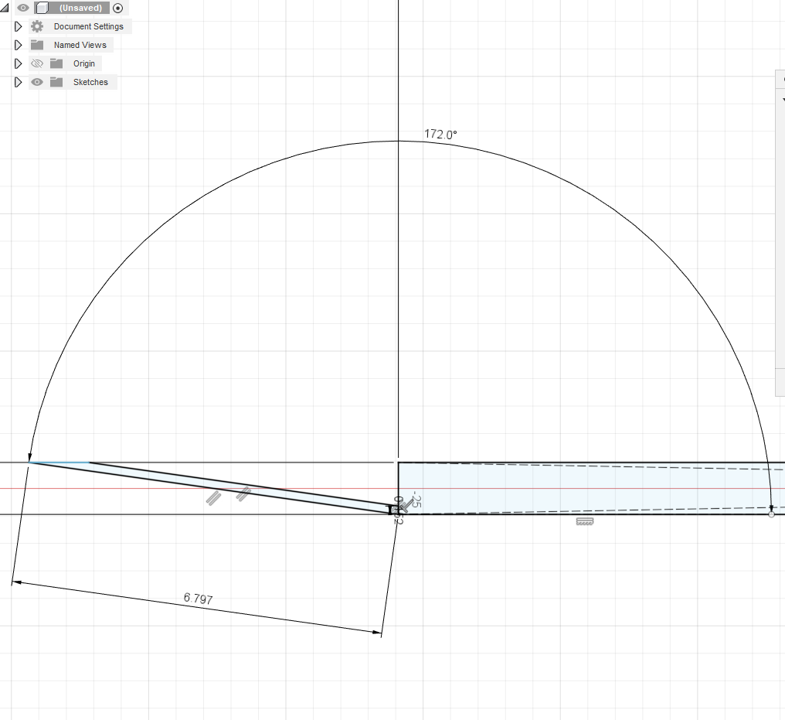785x720 pixels.
Task: Expand the Document Settings node
Action: click(18, 26)
